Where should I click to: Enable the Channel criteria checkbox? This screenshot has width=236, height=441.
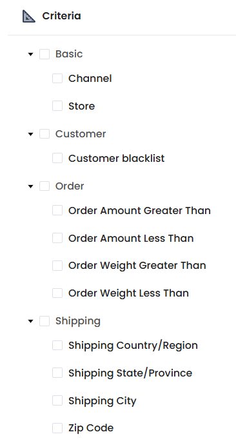(57, 79)
